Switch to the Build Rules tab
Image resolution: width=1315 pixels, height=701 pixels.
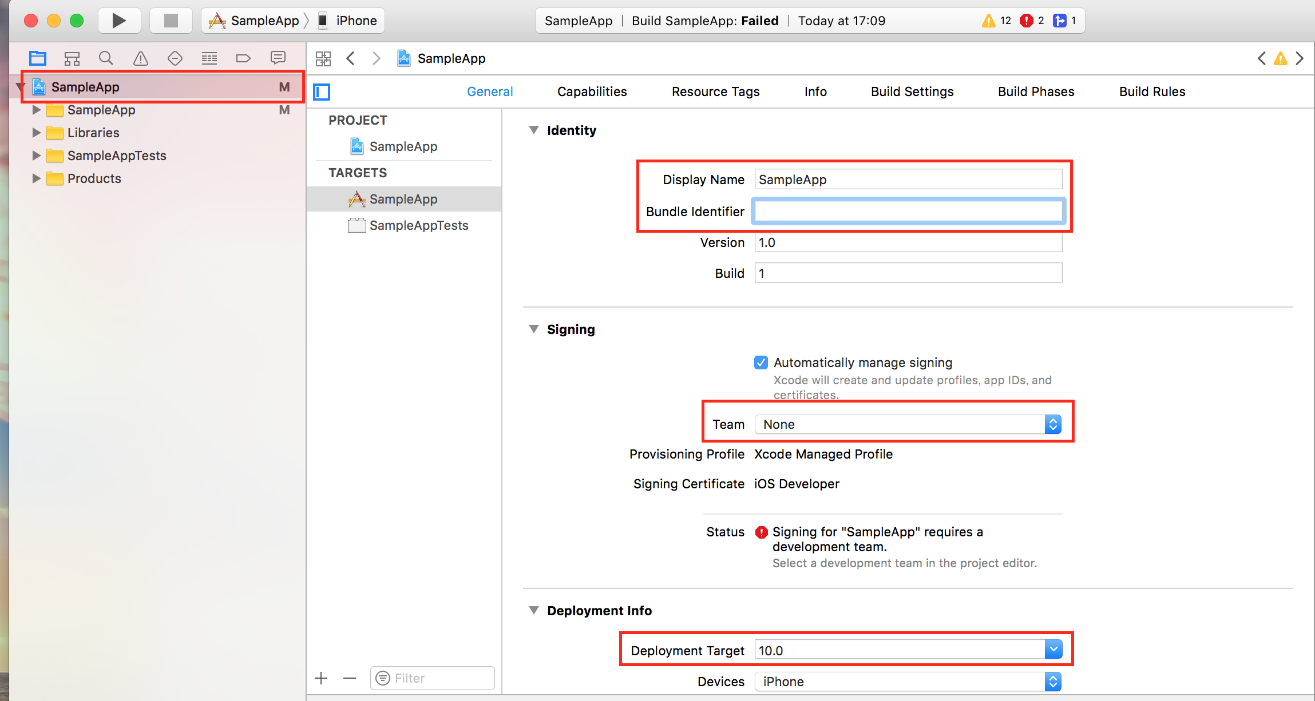1152,91
